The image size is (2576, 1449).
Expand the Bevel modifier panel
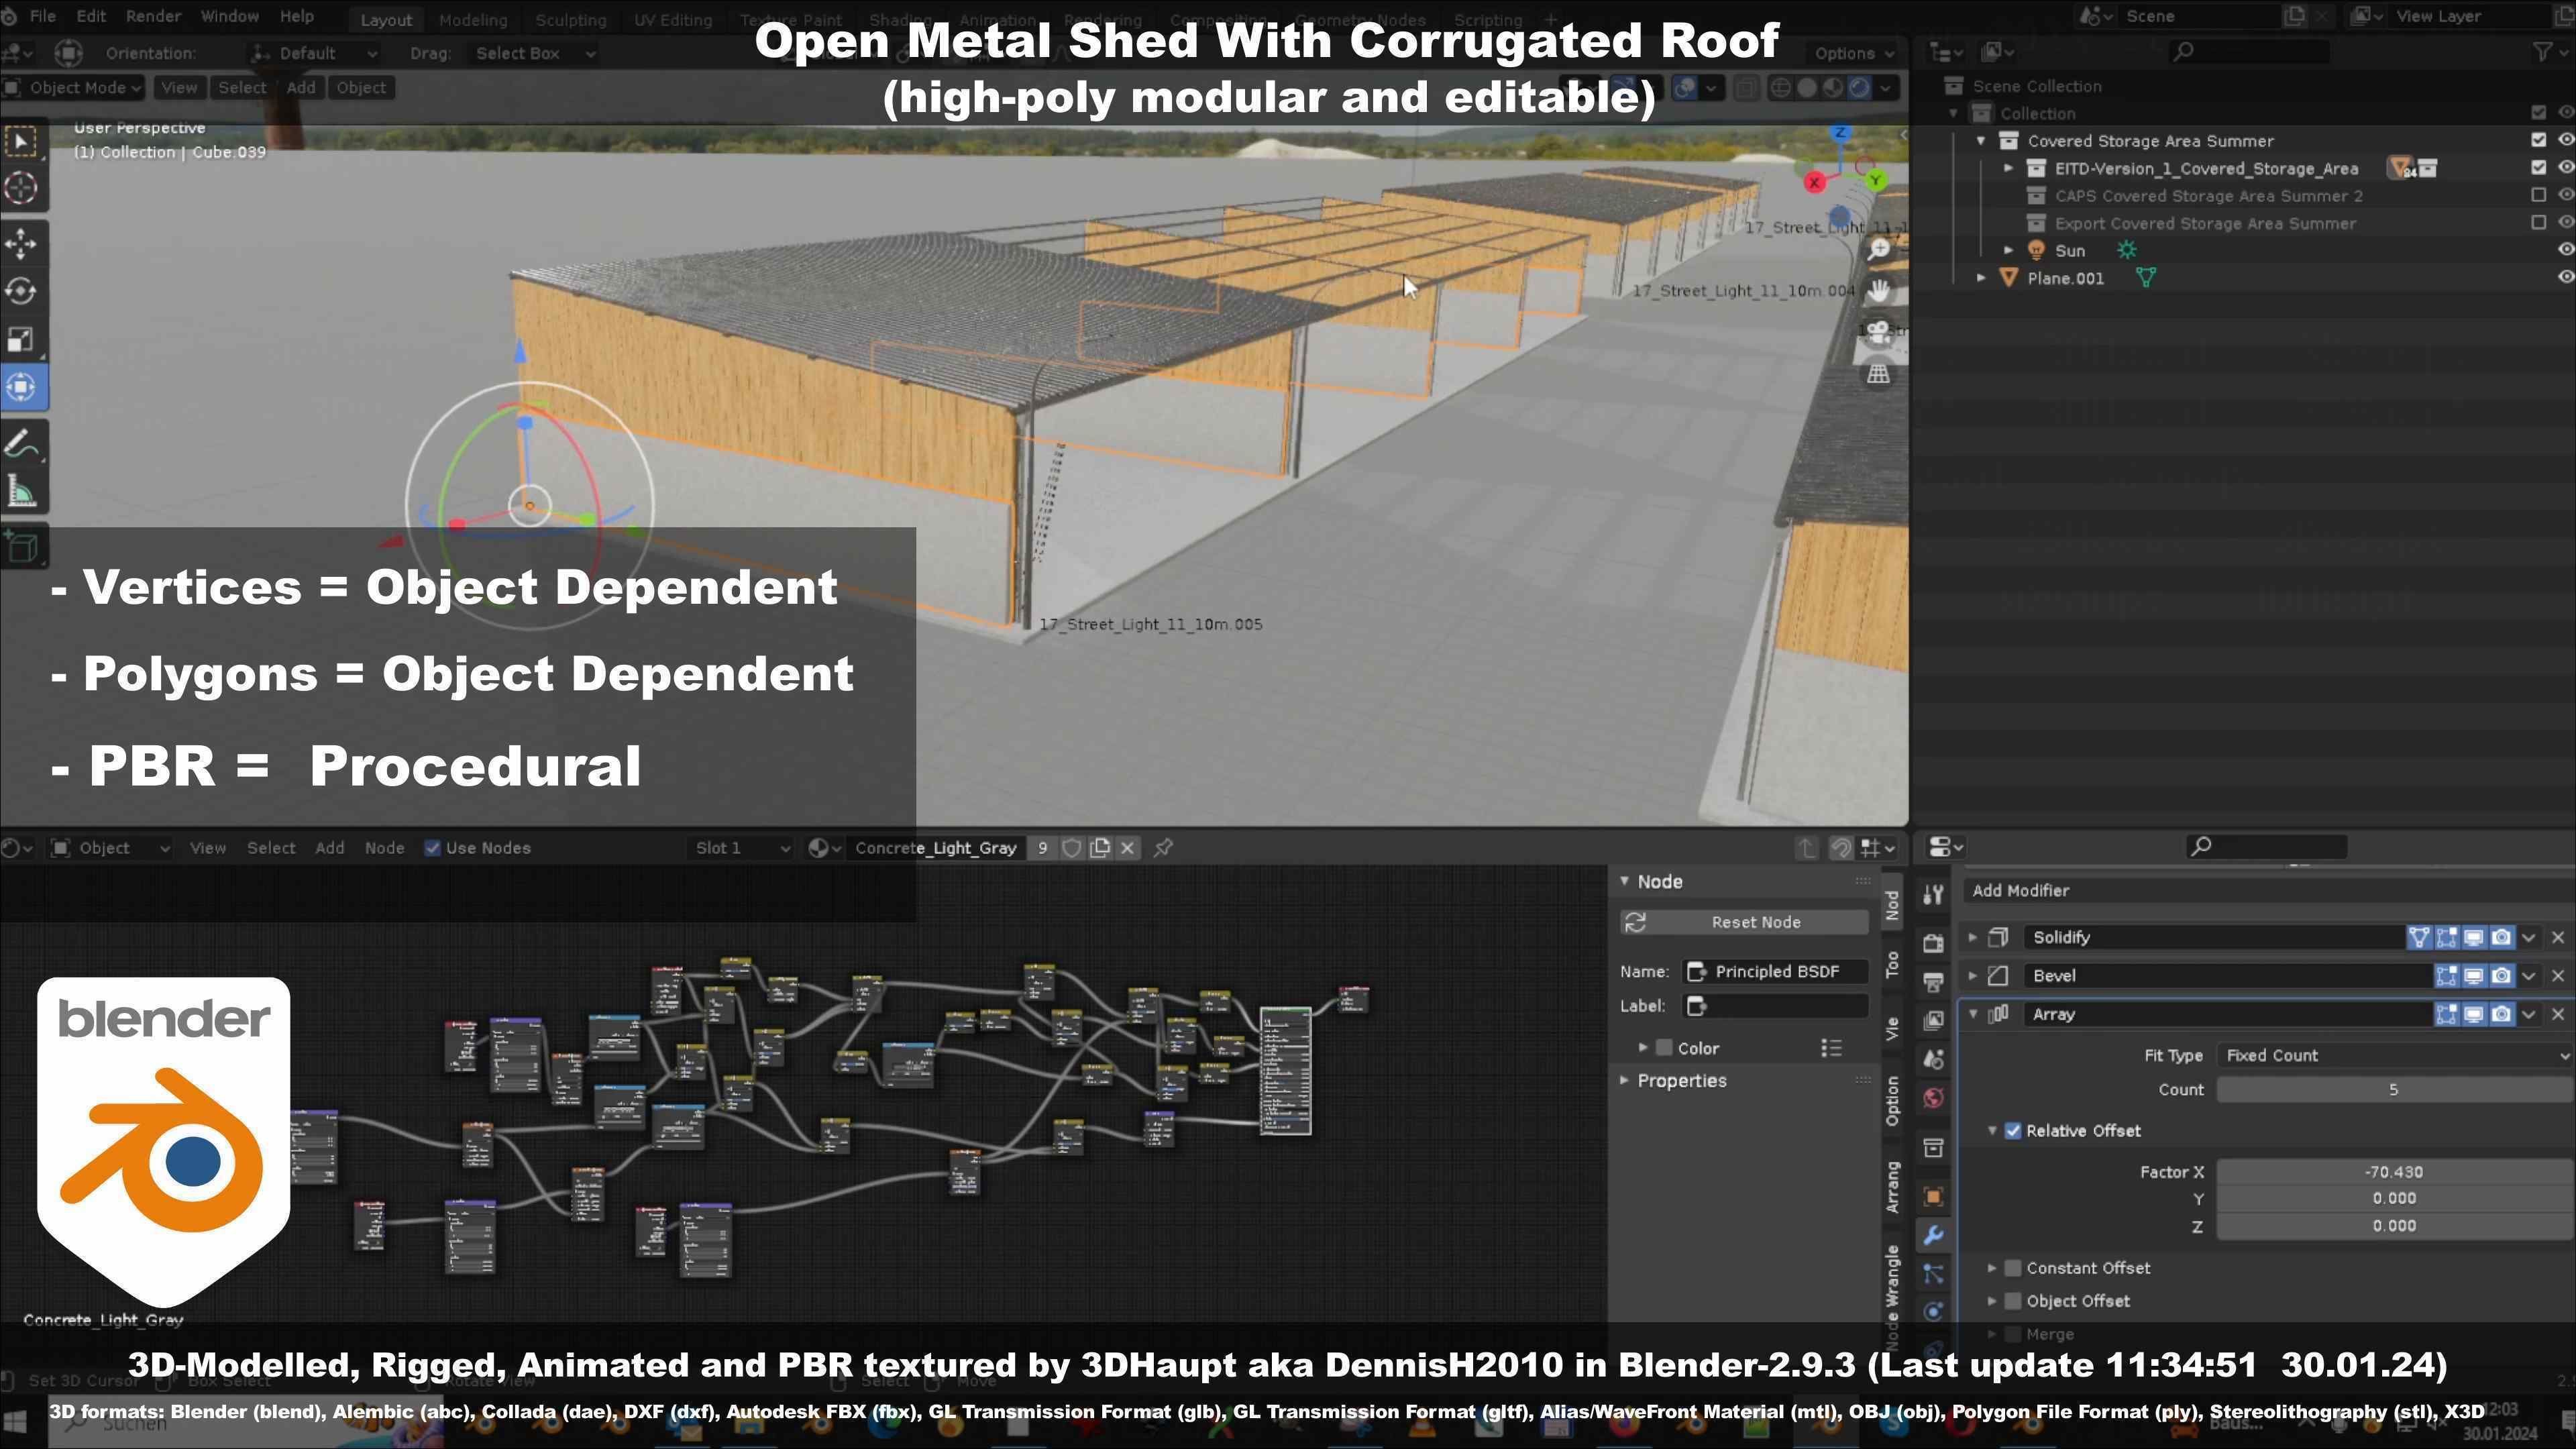click(x=1973, y=975)
